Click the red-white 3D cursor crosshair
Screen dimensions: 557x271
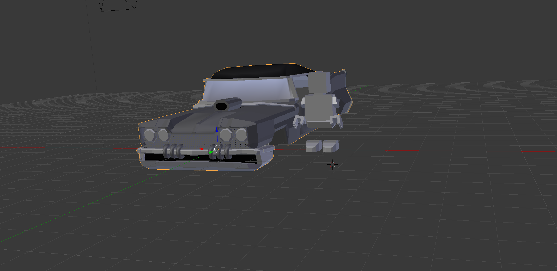[332, 164]
